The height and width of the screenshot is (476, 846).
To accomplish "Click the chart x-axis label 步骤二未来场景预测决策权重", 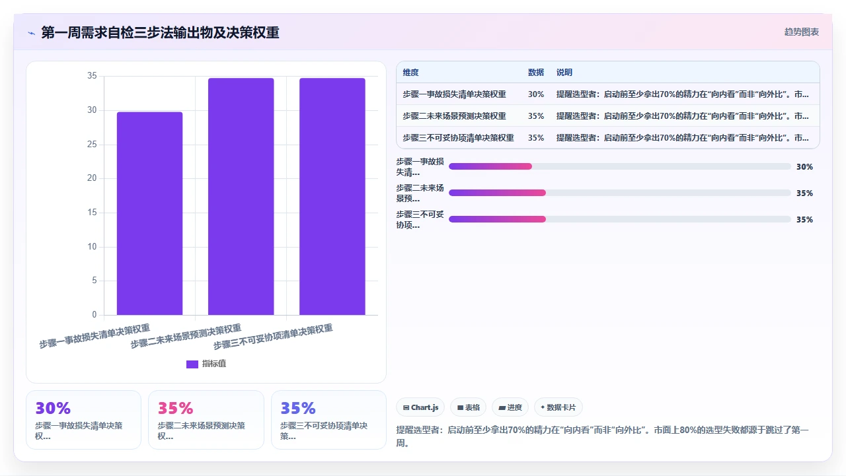I will [x=186, y=336].
